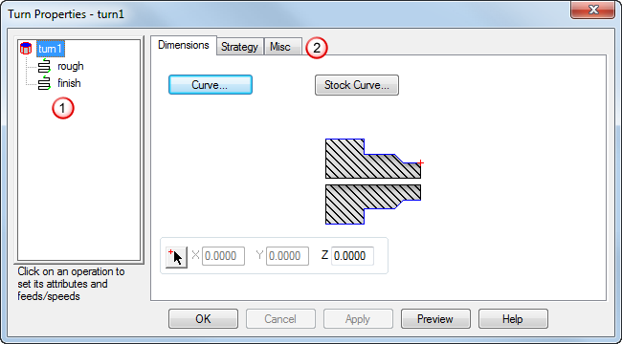
Task: Click the turn1 feature cylinder icon
Action: pos(26,49)
